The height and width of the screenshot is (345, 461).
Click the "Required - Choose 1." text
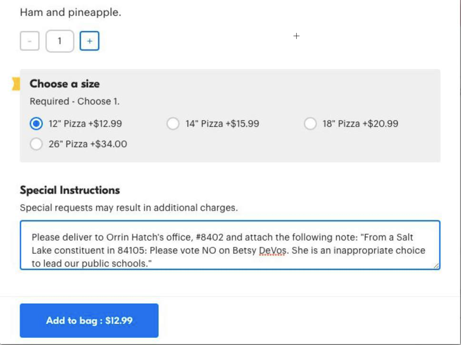click(x=75, y=101)
